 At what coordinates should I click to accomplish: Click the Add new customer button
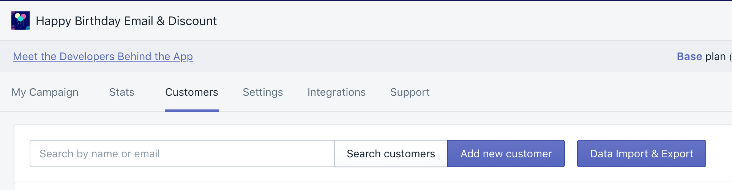[x=506, y=154]
